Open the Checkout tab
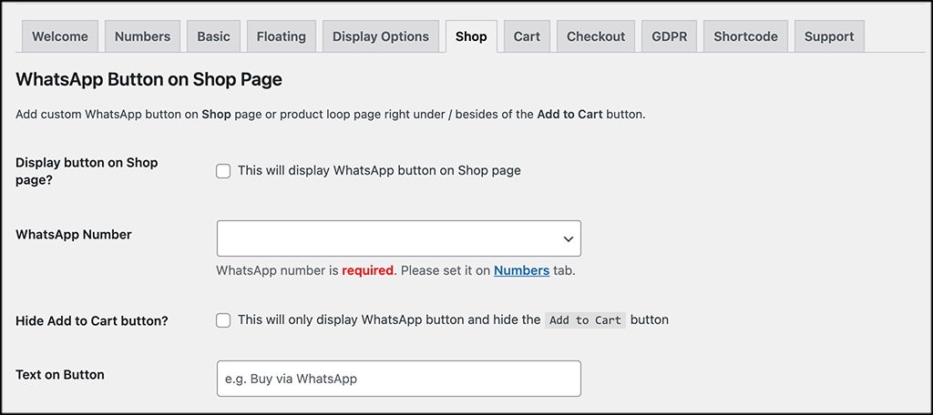The image size is (933, 415). click(596, 36)
